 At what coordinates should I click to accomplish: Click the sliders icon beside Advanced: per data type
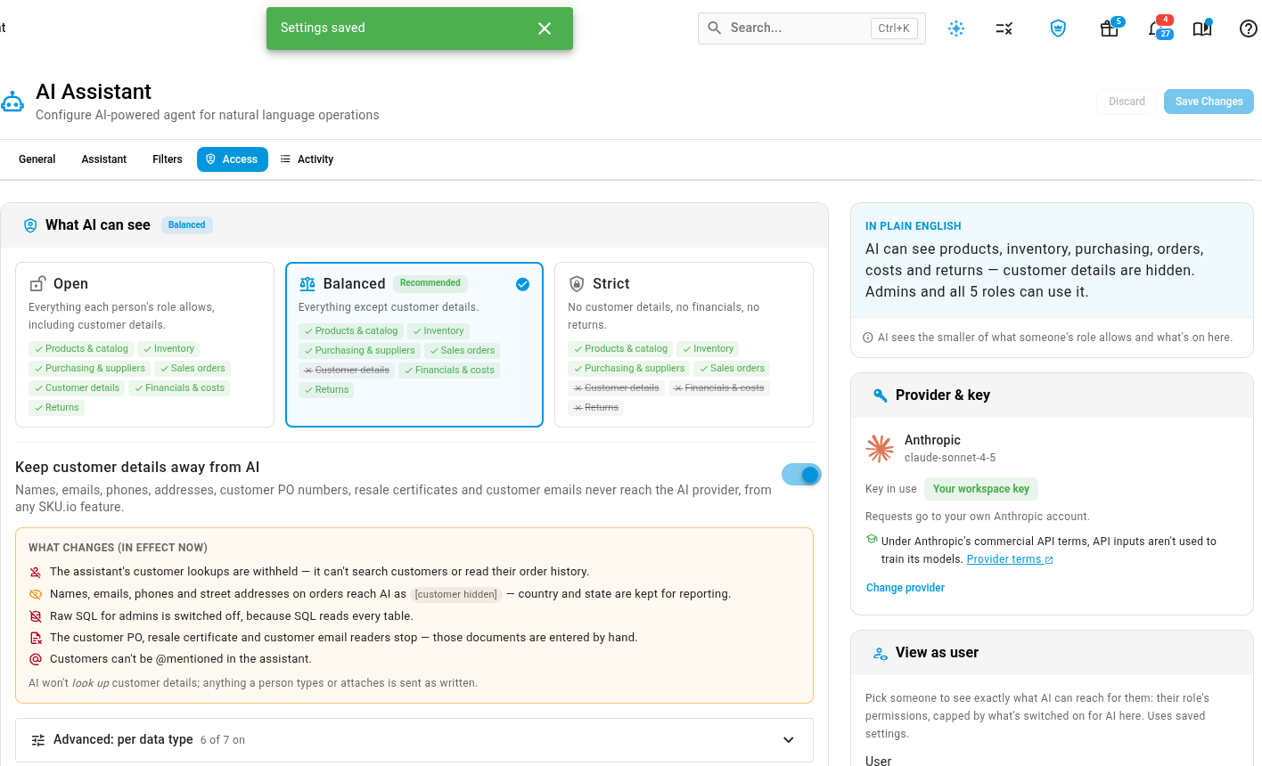pyautogui.click(x=38, y=740)
